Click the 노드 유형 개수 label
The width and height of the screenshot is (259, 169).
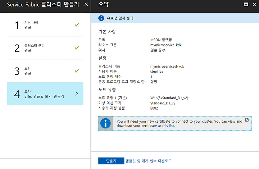[x=110, y=77]
